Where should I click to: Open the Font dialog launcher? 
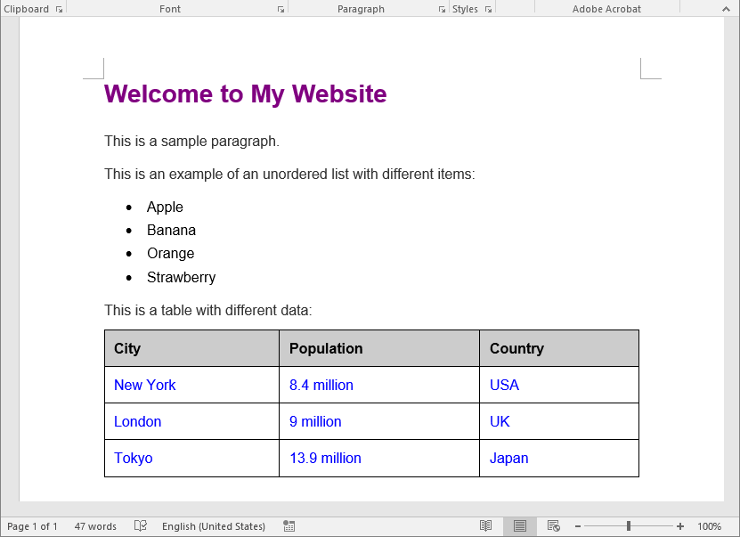[x=281, y=8]
